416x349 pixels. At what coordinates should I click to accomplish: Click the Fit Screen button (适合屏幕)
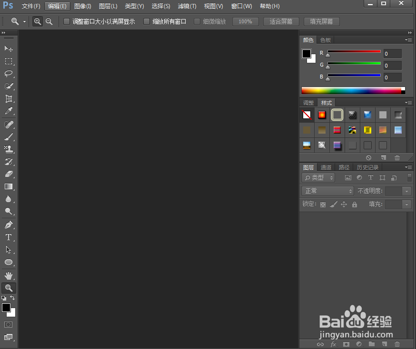pos(281,21)
